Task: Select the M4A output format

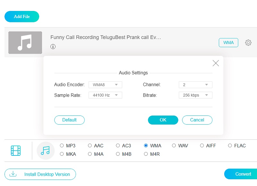Action: click(90, 154)
